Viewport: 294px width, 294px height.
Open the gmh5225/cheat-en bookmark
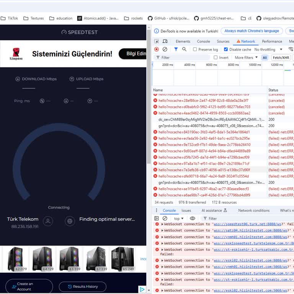[x=214, y=18]
